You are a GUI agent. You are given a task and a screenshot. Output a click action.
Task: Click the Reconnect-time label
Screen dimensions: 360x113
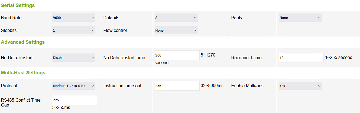tap(246, 58)
